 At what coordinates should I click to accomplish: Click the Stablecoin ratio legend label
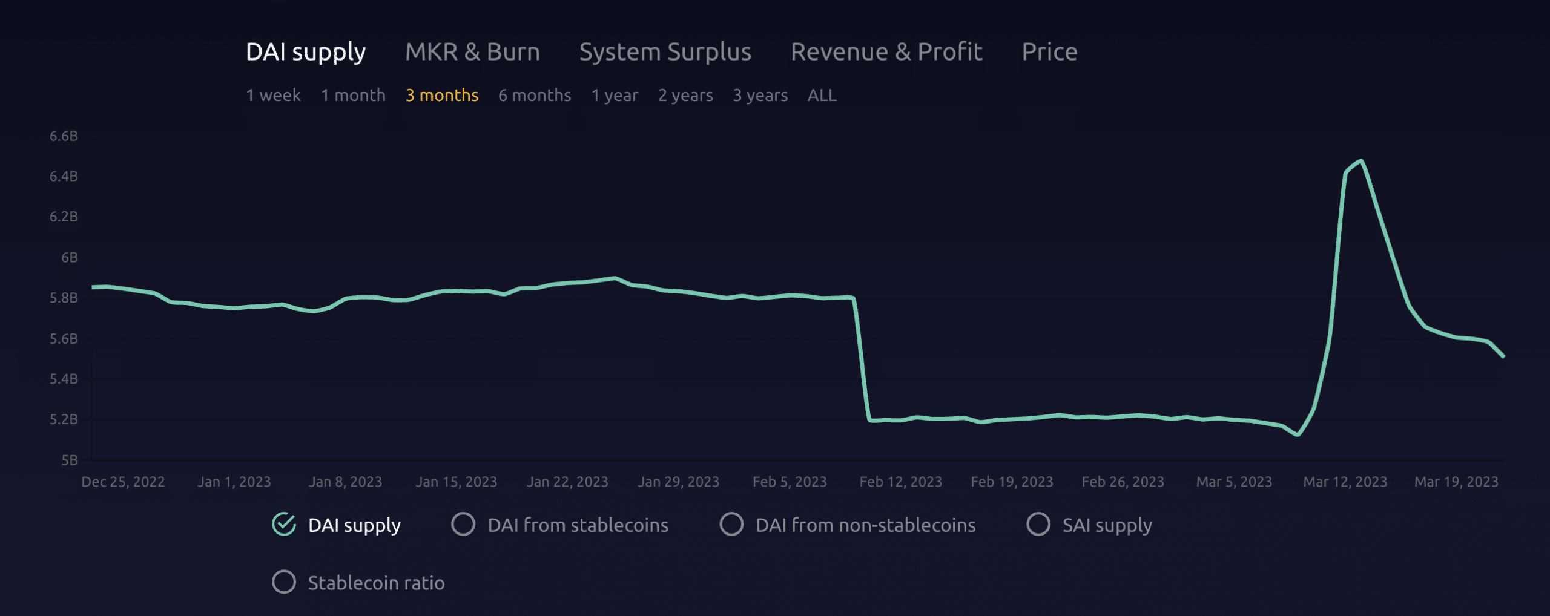(x=376, y=583)
